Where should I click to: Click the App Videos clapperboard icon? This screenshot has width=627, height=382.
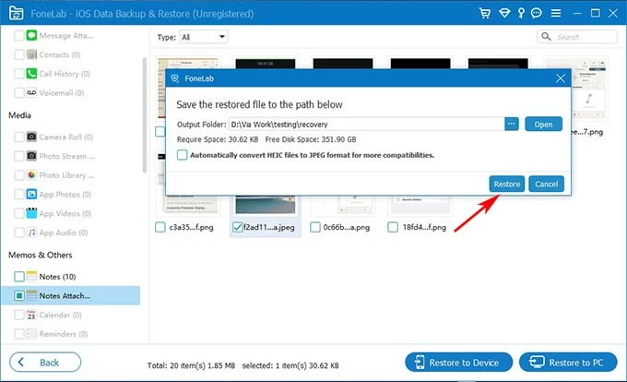click(31, 214)
